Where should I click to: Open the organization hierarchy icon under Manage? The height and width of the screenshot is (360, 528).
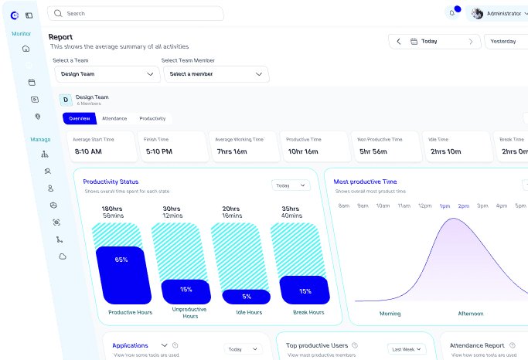point(44,155)
